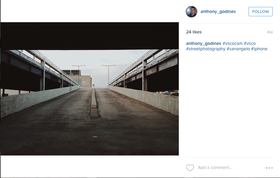Like the post with the heart icon
Viewport: 280px width, 178px height.
[x=190, y=168]
